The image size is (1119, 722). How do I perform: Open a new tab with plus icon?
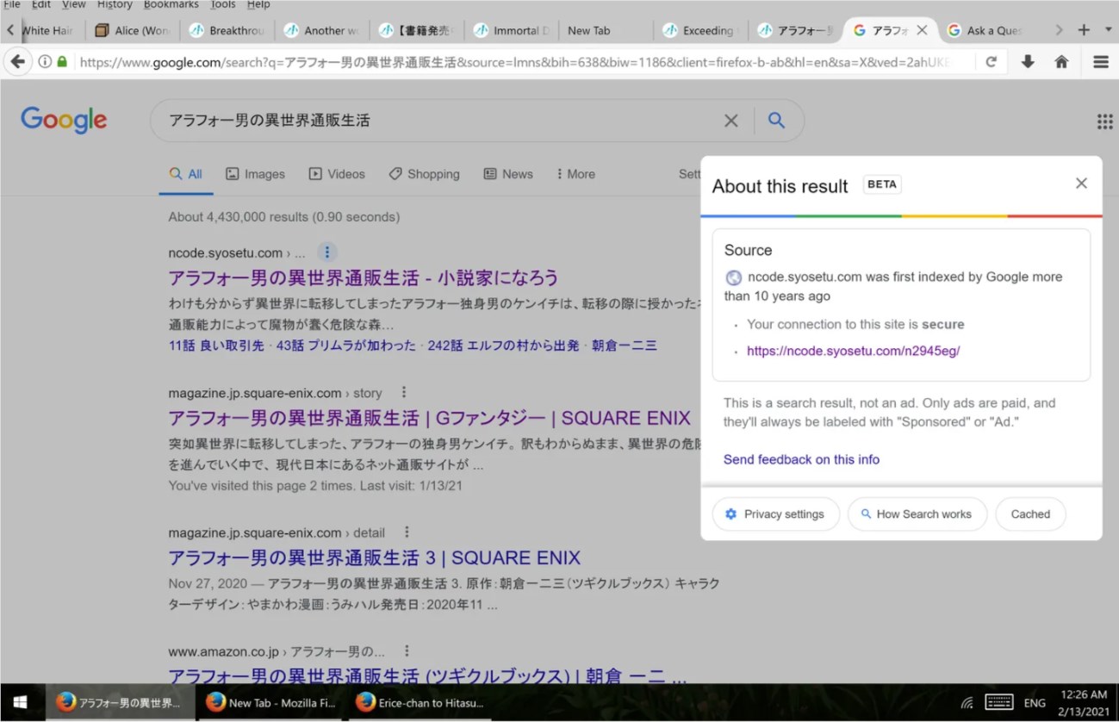(1084, 30)
